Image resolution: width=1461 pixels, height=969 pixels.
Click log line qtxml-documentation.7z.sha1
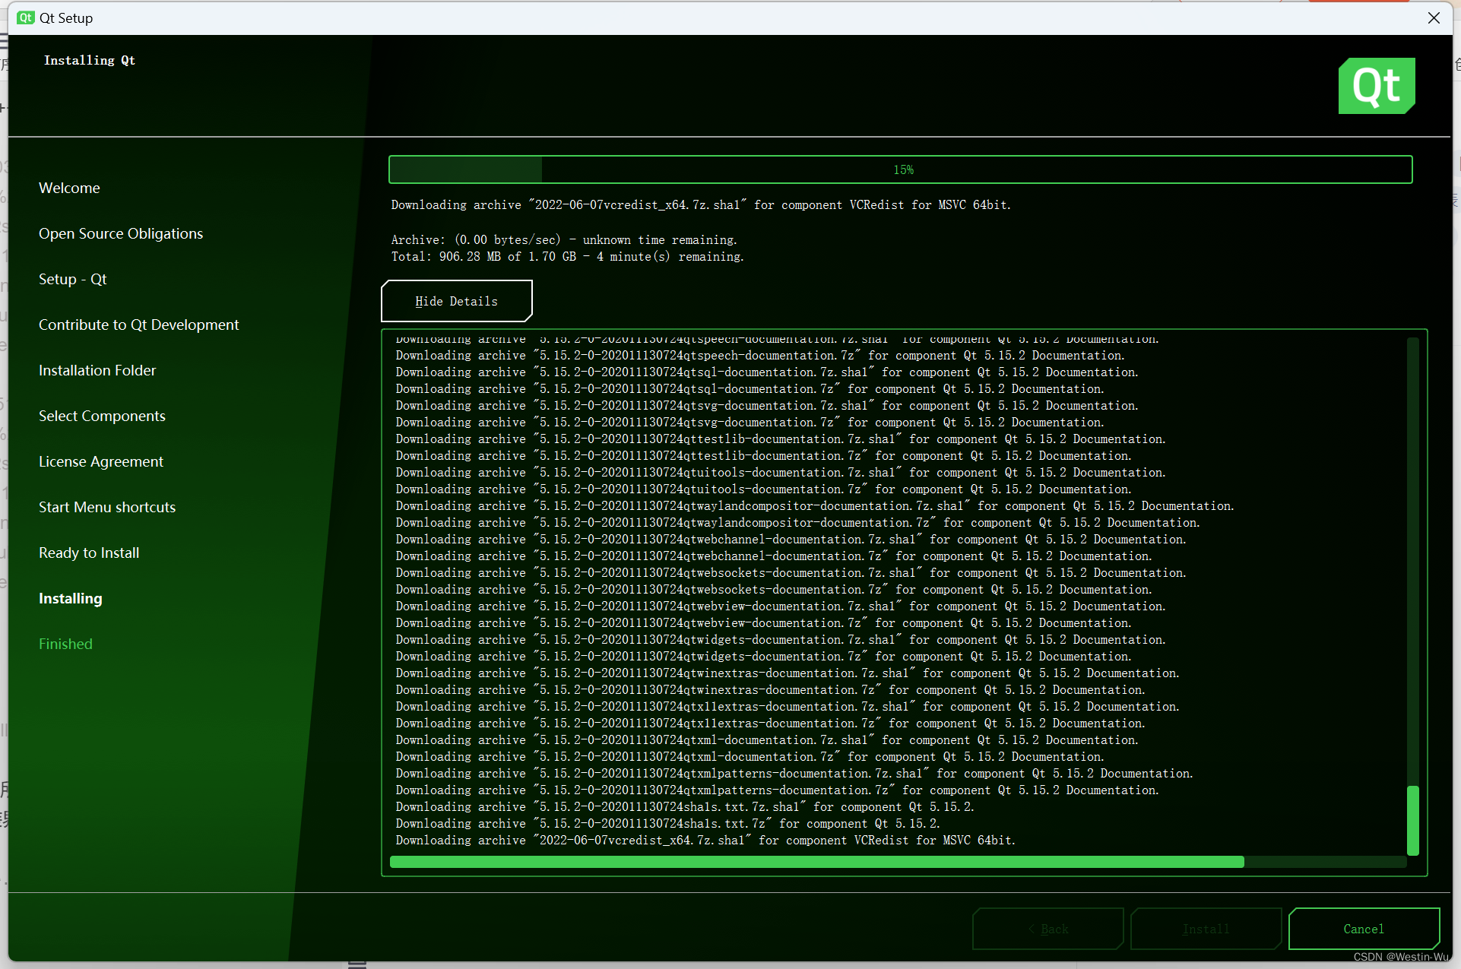pyautogui.click(x=767, y=739)
